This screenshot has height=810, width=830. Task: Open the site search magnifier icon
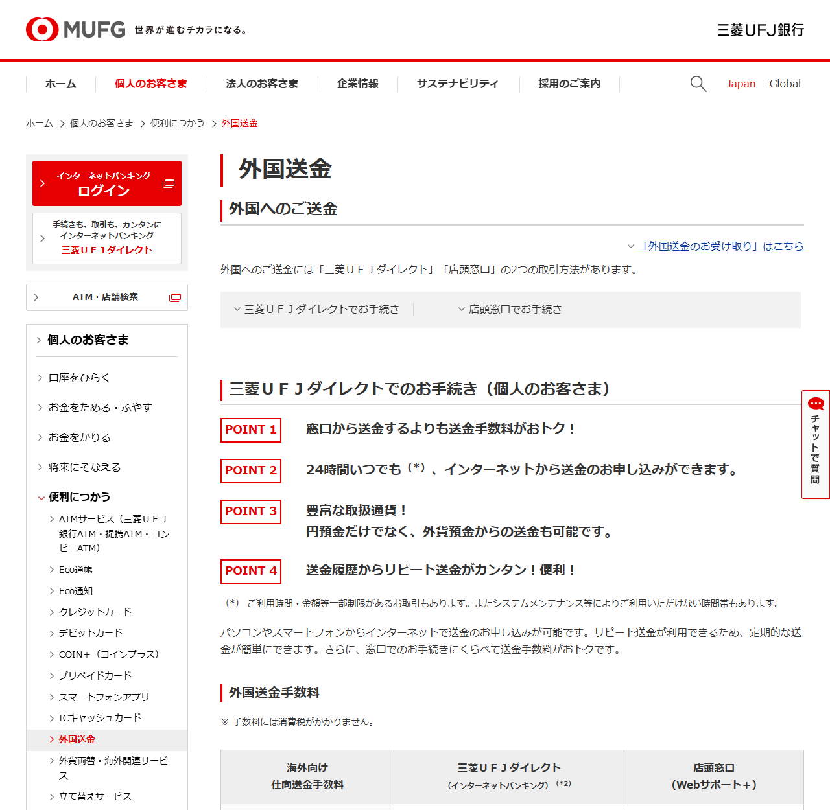[698, 84]
